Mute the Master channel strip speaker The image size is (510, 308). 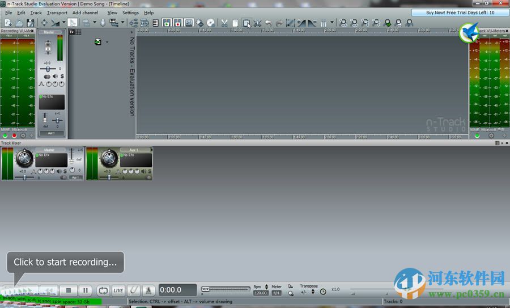point(55,76)
